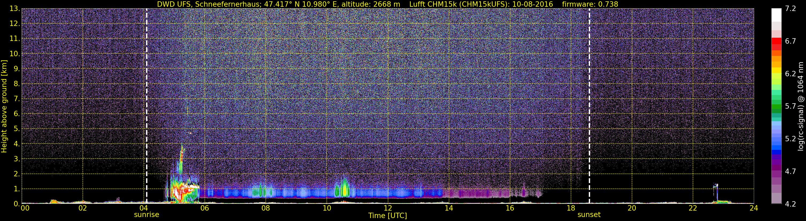Click the red segment of the colorbar
806x221 pixels.
coord(776,41)
